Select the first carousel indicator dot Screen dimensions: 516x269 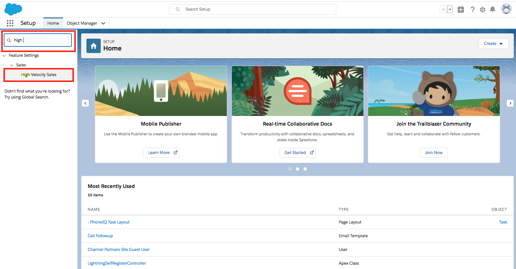(x=290, y=169)
